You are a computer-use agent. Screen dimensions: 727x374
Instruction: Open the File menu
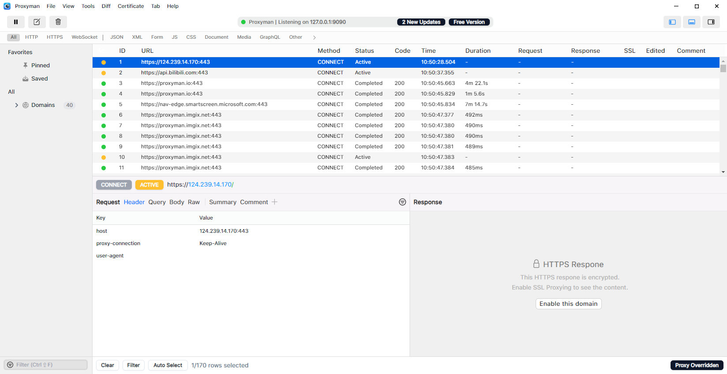(51, 6)
